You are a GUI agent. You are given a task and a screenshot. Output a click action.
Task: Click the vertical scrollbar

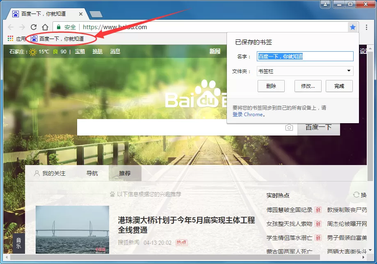pyautogui.click(x=370, y=115)
